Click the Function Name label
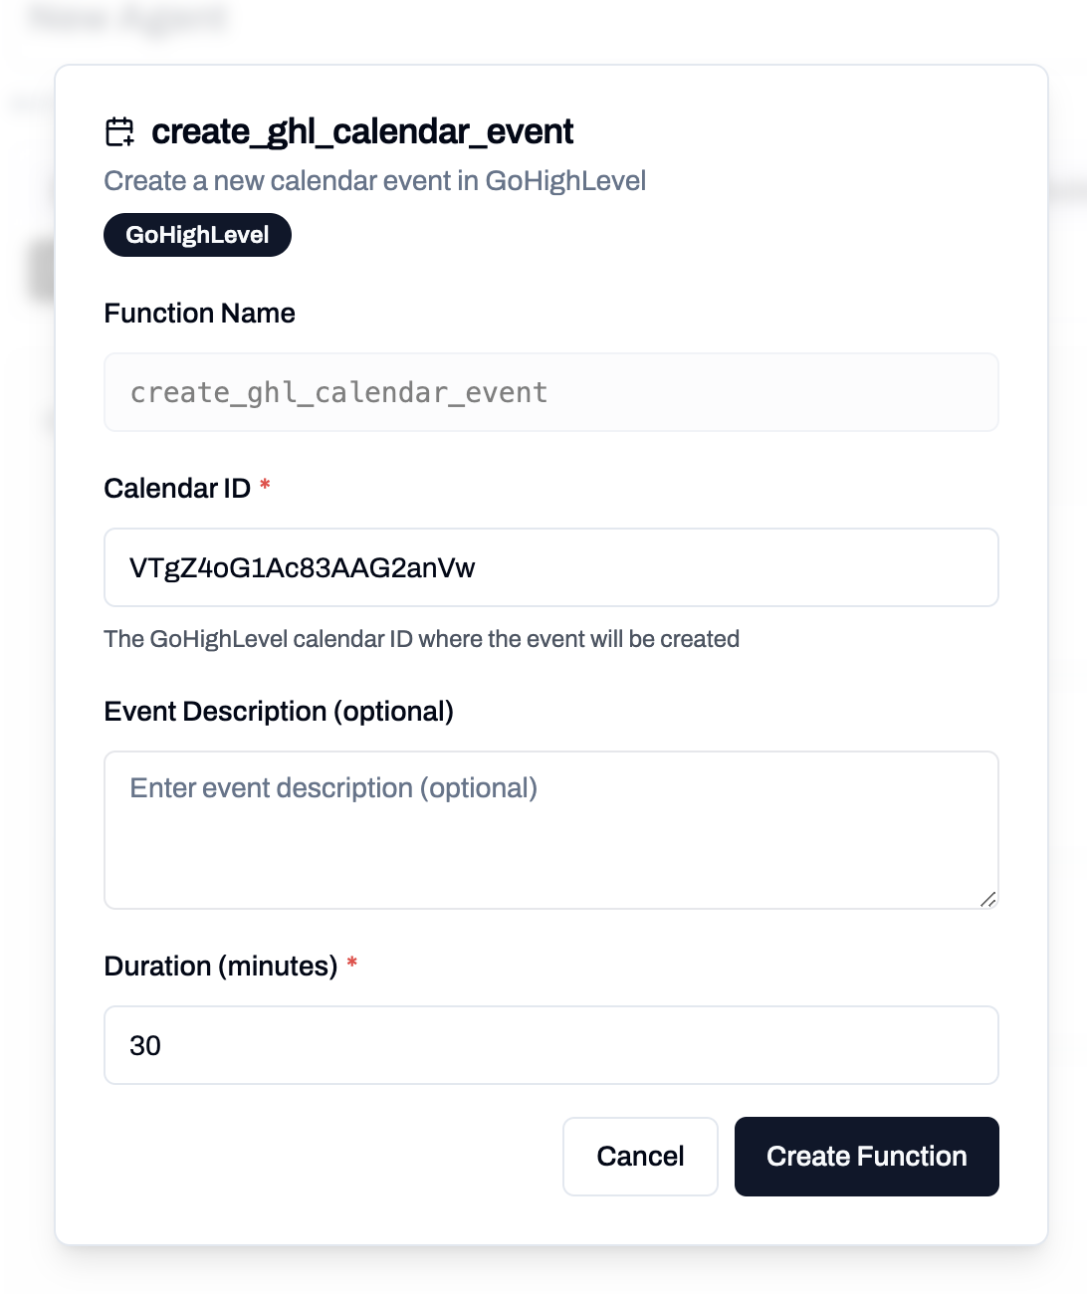The width and height of the screenshot is (1087, 1294). (x=199, y=313)
